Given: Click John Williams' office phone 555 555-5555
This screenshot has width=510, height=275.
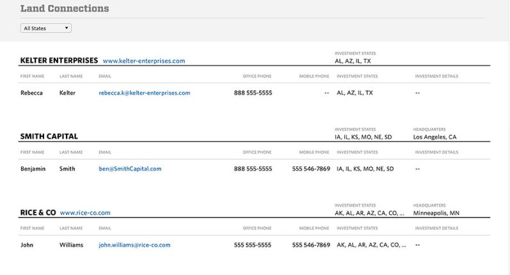Looking at the screenshot, I should [253, 245].
